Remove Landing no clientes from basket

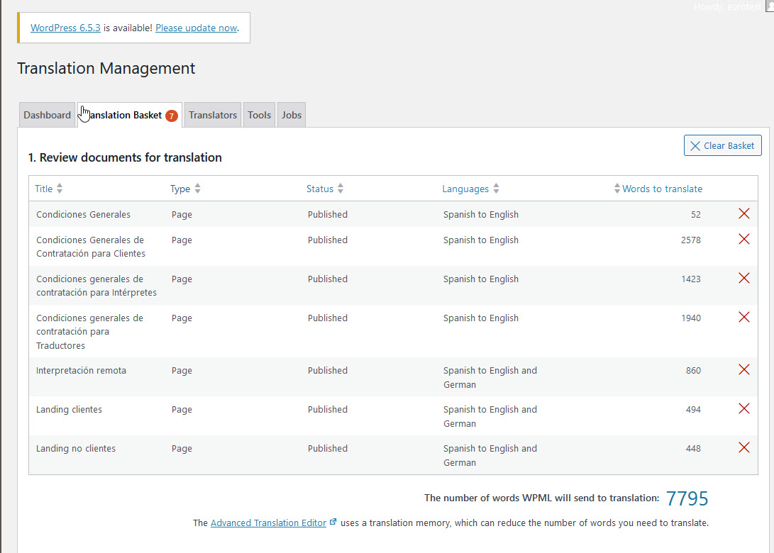(743, 447)
